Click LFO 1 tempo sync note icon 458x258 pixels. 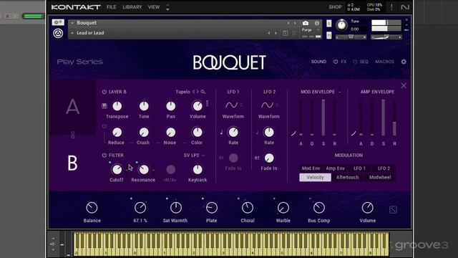[221, 133]
